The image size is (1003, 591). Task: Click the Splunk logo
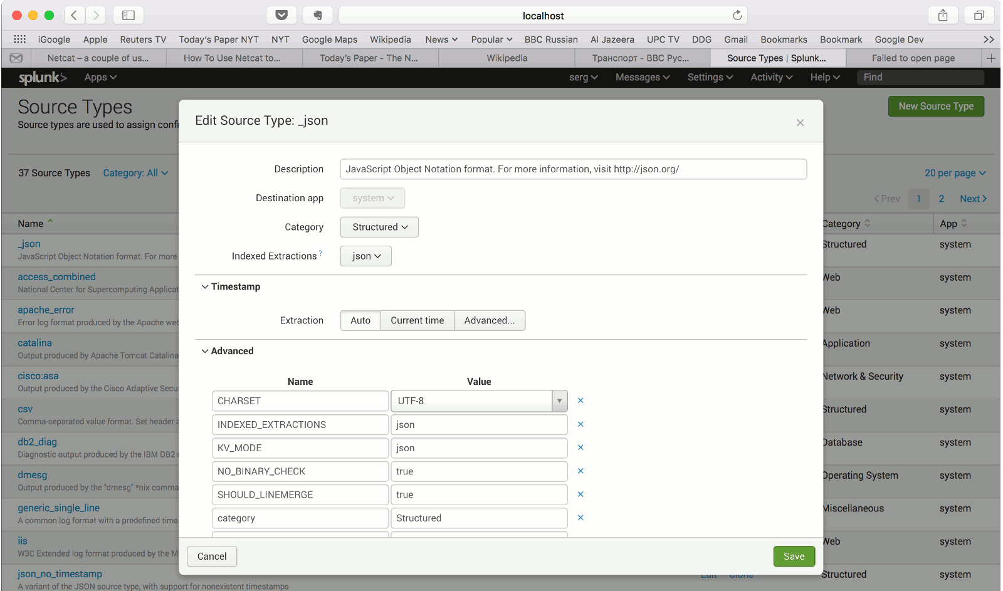pos(42,77)
